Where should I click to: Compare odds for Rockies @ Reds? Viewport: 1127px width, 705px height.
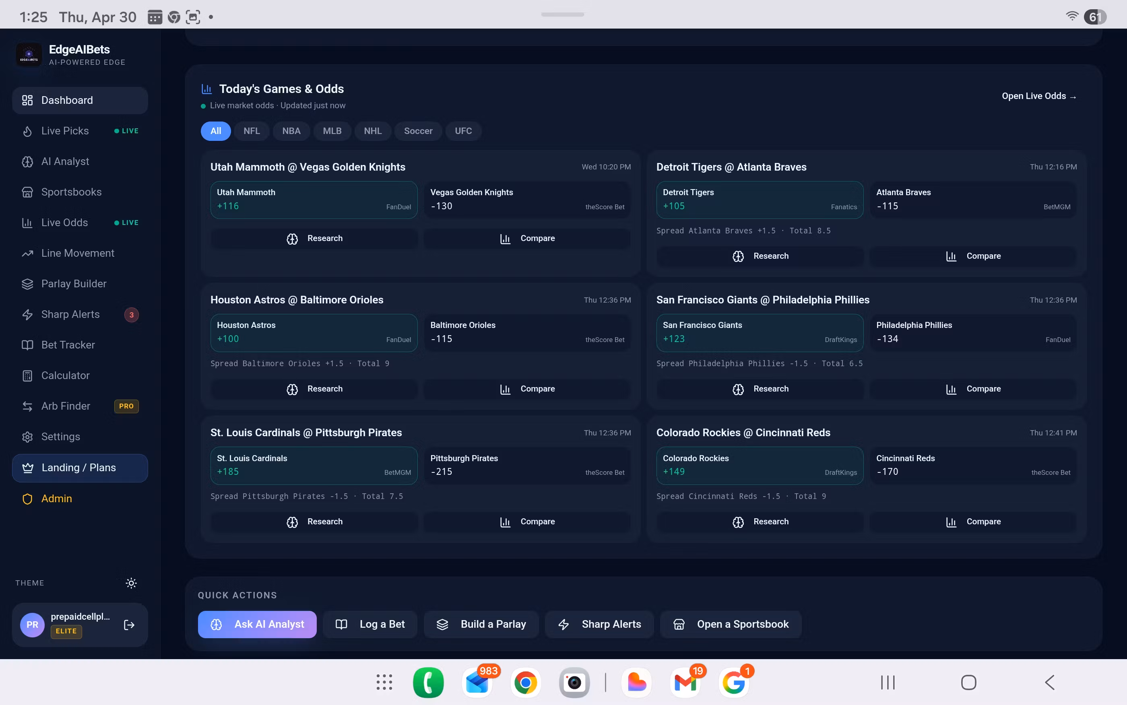click(x=973, y=522)
